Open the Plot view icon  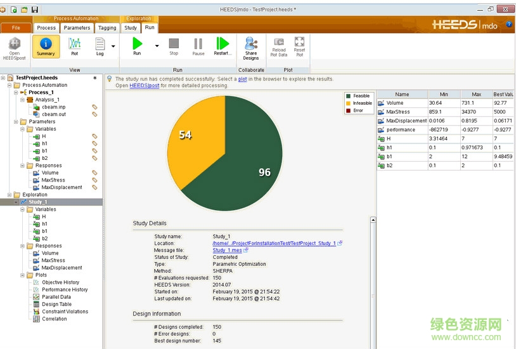pos(74,46)
